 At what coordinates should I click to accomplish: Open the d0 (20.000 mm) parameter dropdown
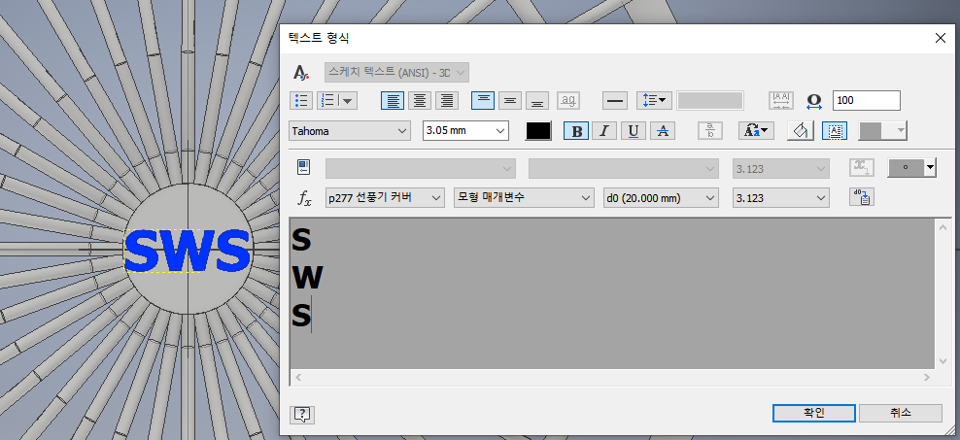point(661,198)
